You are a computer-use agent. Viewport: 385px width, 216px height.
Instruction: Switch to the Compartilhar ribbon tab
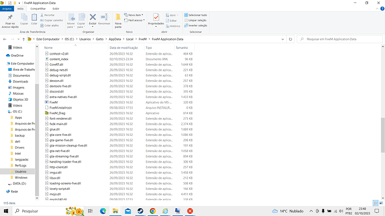pos(38,8)
